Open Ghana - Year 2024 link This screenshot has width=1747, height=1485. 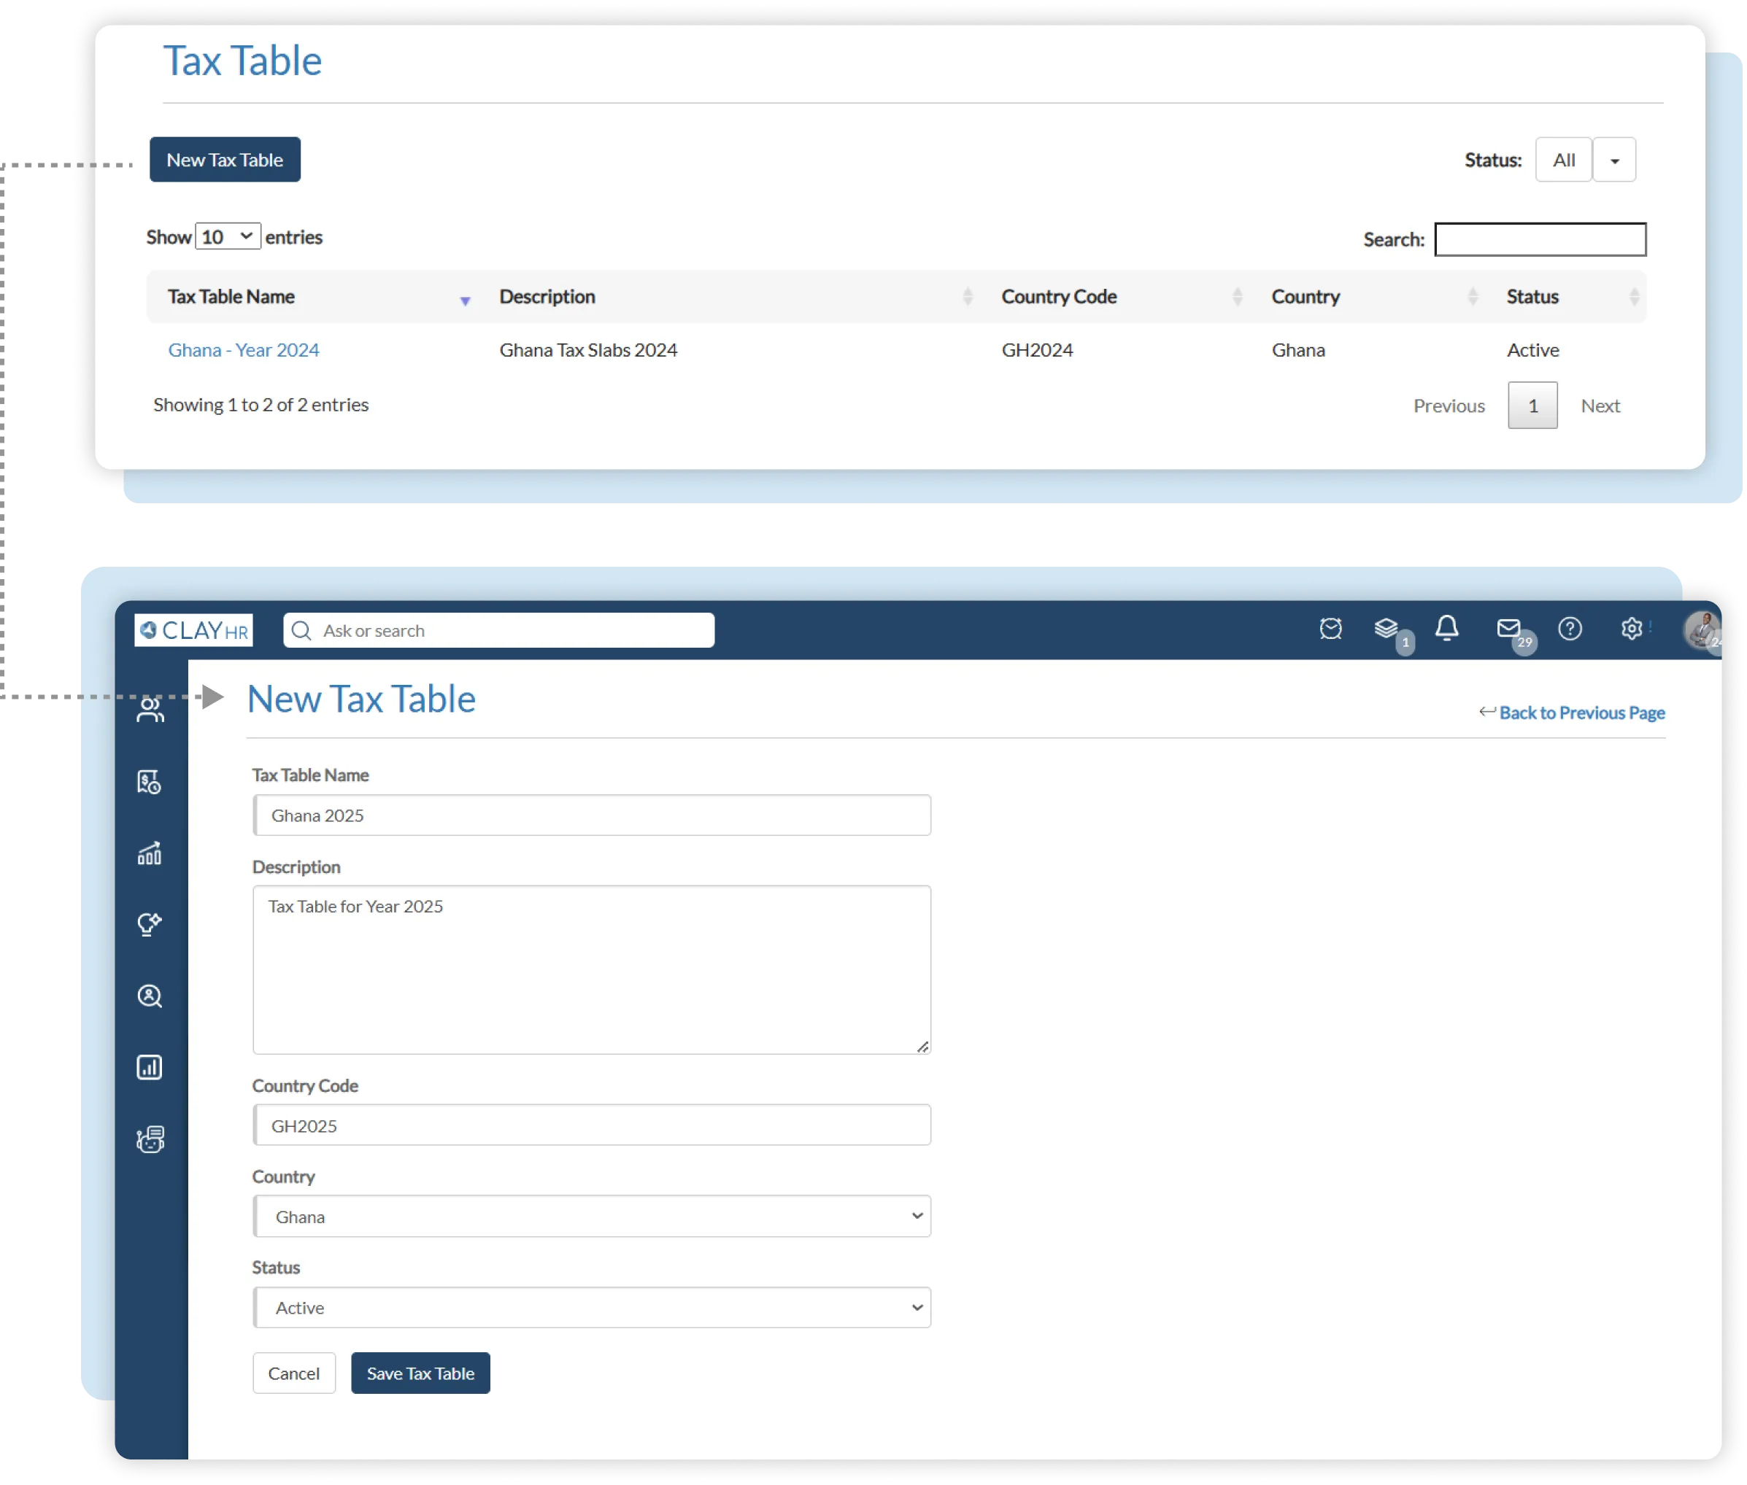(x=244, y=350)
